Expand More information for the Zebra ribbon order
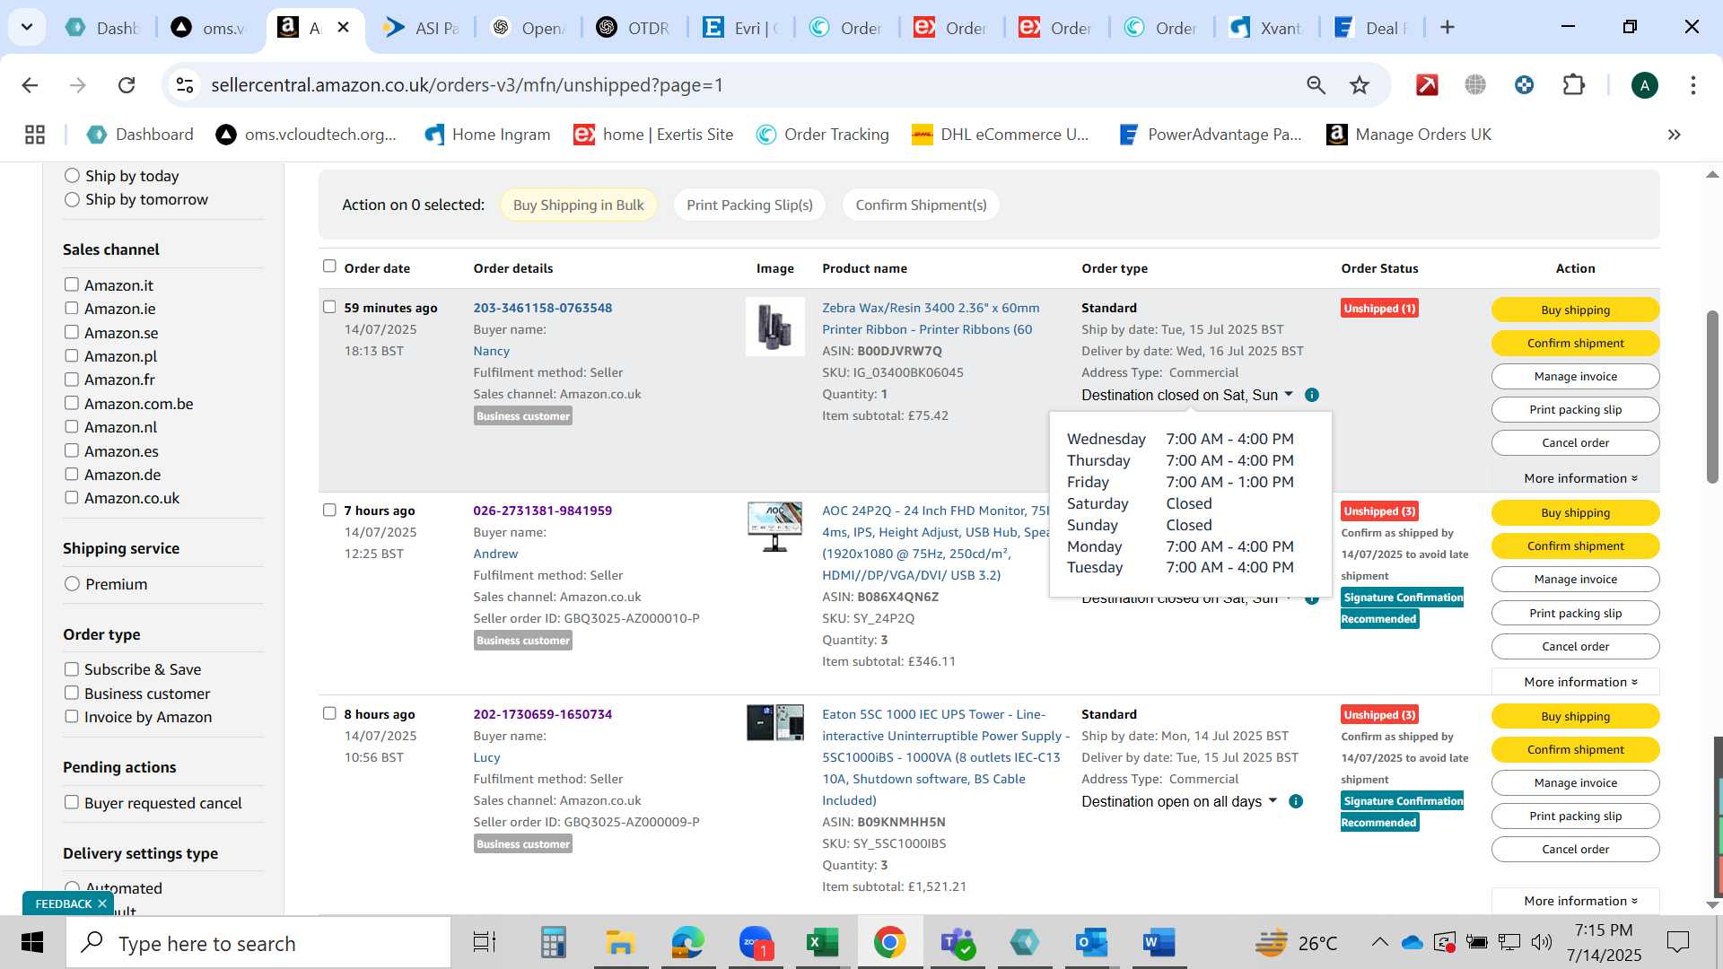1723x969 pixels. coord(1579,478)
